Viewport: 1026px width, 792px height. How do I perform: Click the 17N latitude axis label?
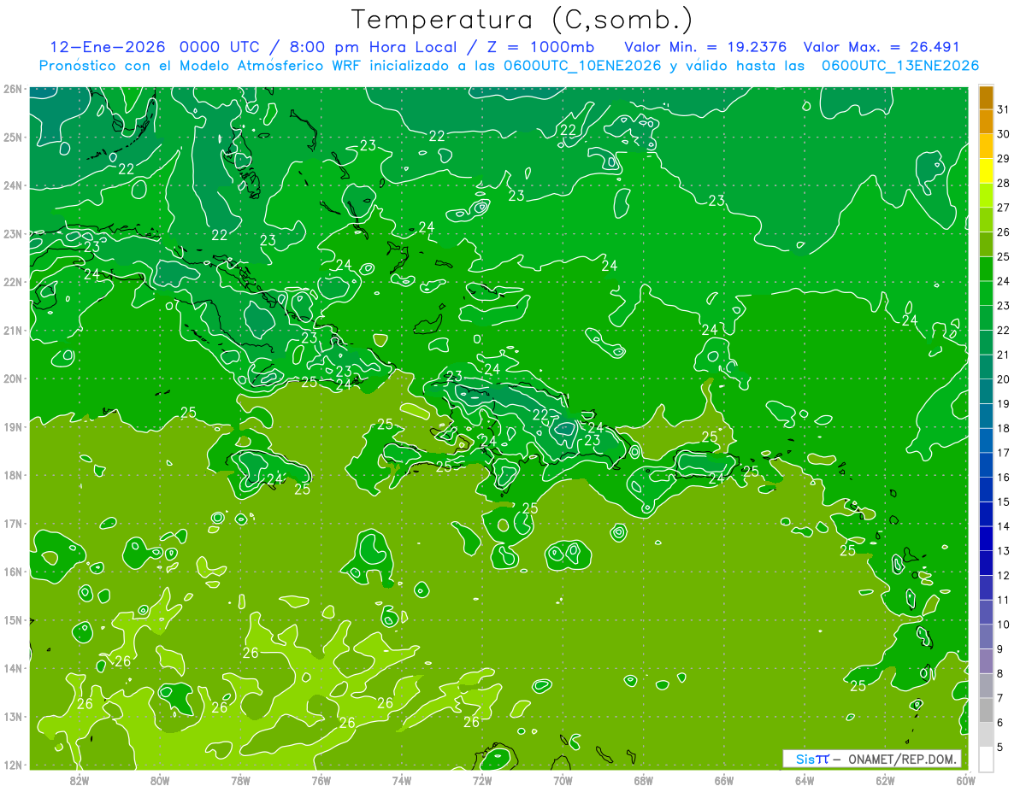[12, 524]
